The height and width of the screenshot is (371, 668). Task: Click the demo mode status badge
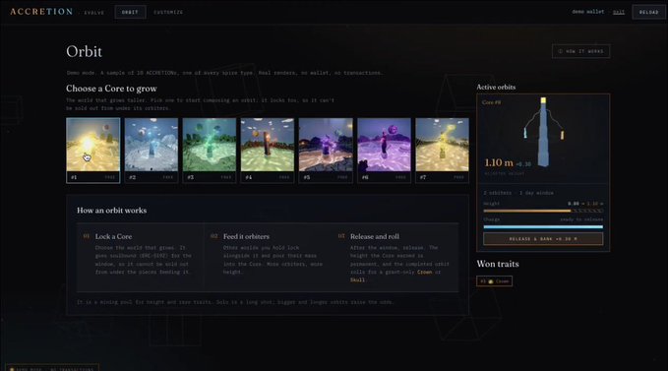(x=52, y=368)
